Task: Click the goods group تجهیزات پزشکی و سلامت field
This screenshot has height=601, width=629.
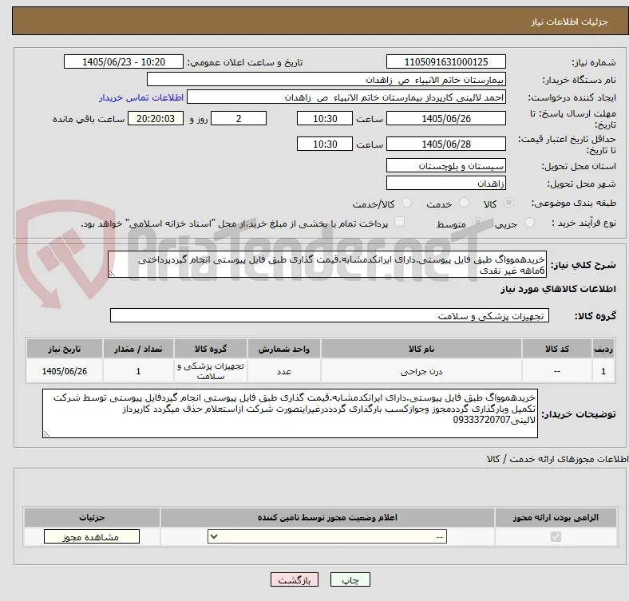Action: [330, 315]
